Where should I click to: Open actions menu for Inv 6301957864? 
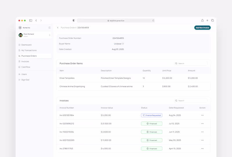pyautogui.click(x=202, y=115)
